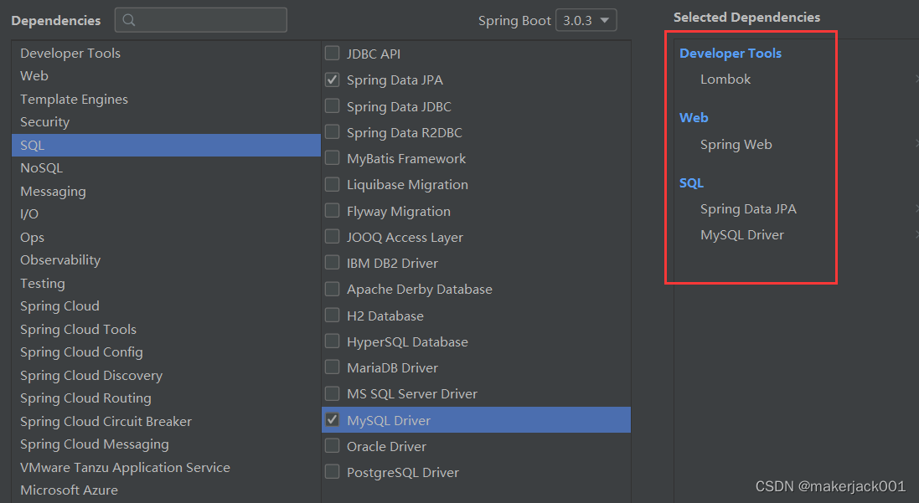Click the SQL heading in Selected Dependencies
Screen dimensions: 919x503
(691, 182)
